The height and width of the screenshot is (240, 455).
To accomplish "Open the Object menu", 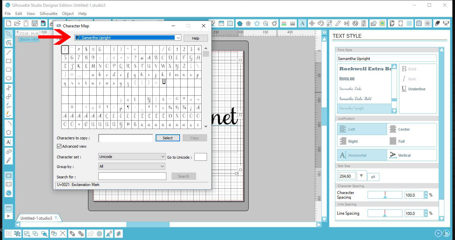I will 68,14.
